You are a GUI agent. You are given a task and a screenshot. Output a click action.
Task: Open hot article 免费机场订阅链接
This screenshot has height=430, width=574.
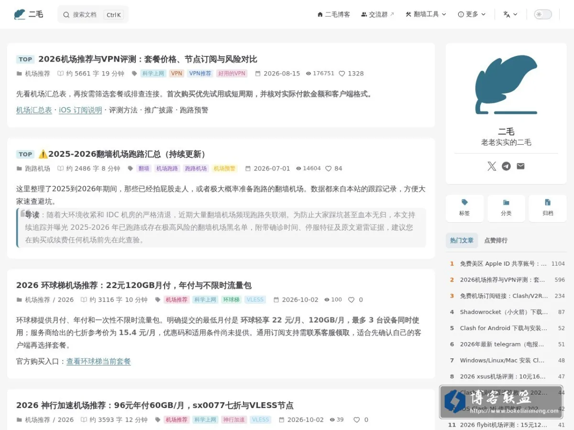504,296
